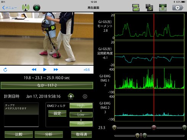Image resolution: width=187 pixels, height=140 pixels.
Task: Tap the memo input field
Action: (x=21, y=115)
